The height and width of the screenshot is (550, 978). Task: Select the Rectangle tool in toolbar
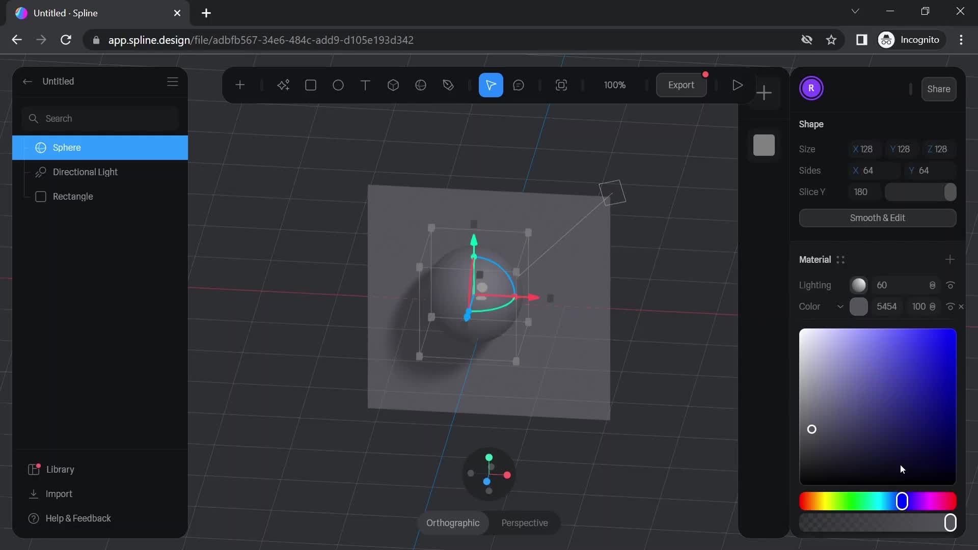point(310,85)
